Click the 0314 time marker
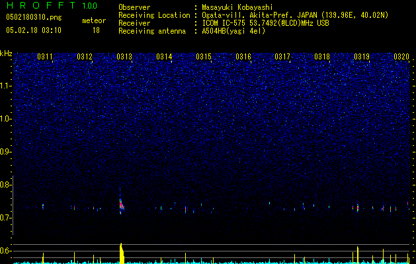 (x=164, y=56)
